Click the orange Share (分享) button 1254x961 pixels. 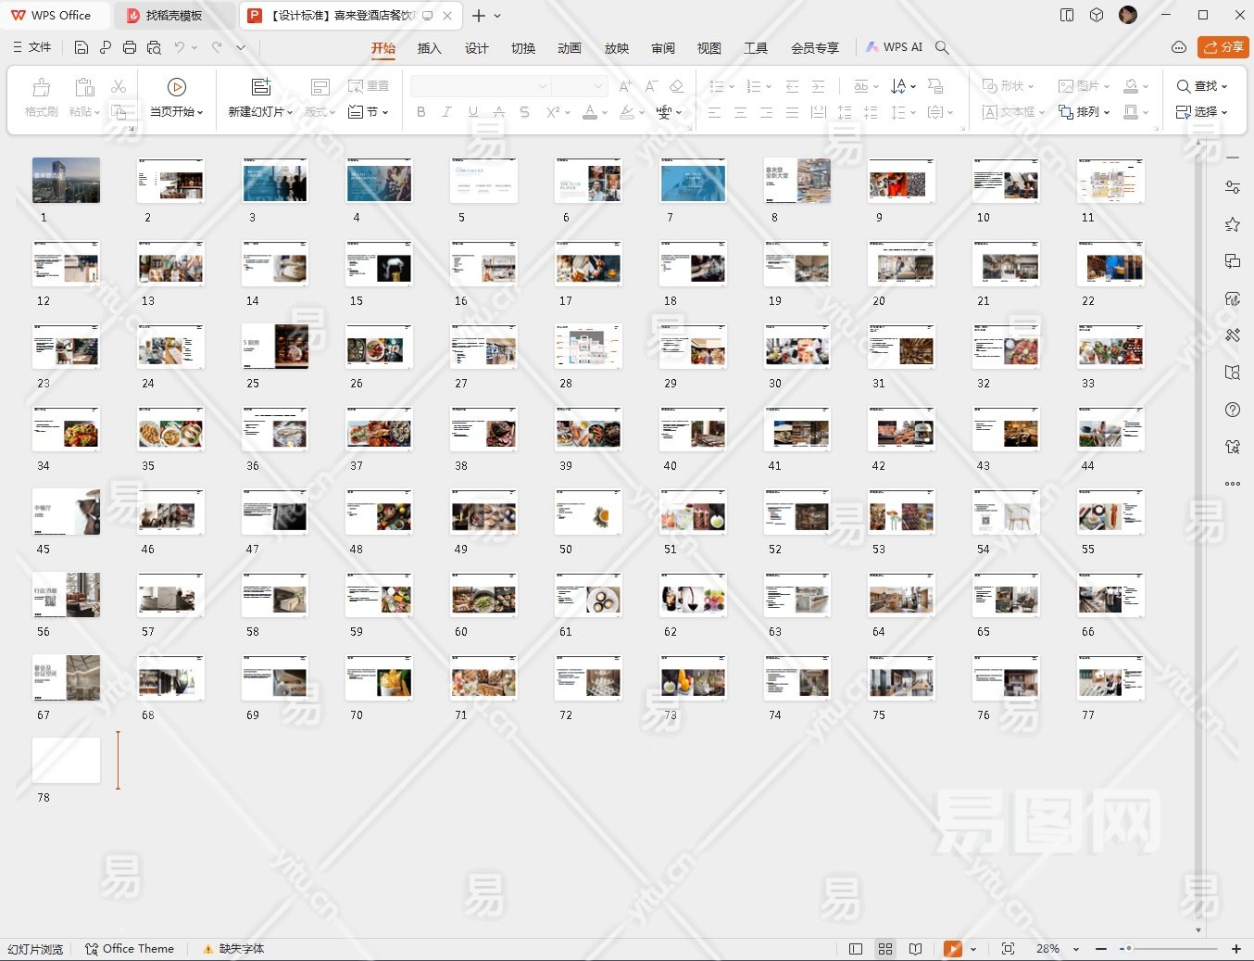1223,47
